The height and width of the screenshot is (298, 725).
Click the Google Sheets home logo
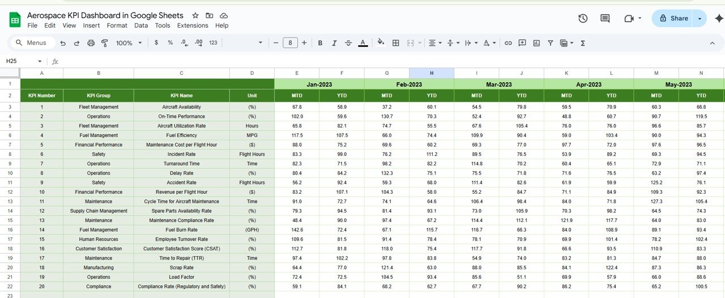tap(15, 20)
